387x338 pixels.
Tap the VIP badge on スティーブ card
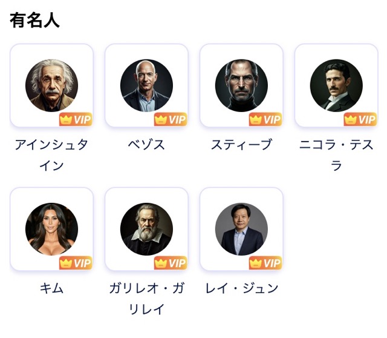pos(265,119)
